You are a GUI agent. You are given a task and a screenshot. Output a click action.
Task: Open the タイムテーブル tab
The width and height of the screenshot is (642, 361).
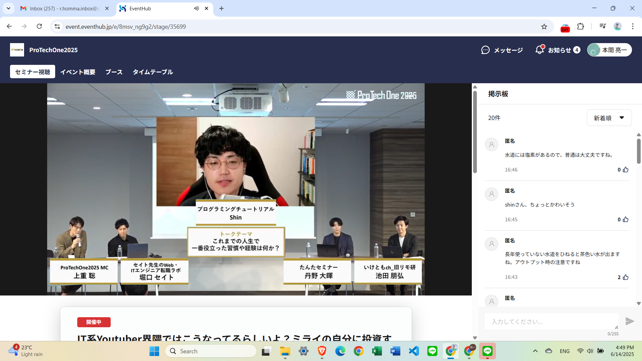pyautogui.click(x=152, y=72)
